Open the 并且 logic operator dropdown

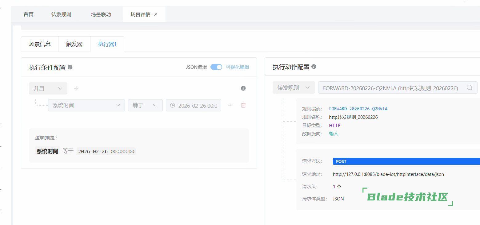tap(48, 88)
